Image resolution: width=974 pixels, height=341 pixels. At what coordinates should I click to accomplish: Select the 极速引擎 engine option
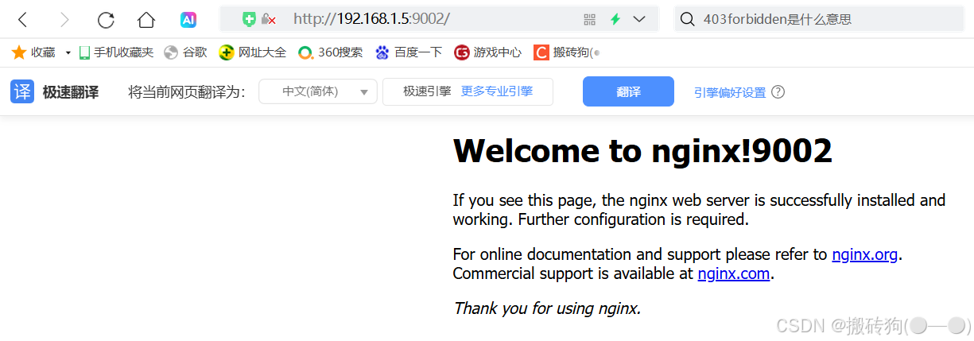pyautogui.click(x=427, y=91)
